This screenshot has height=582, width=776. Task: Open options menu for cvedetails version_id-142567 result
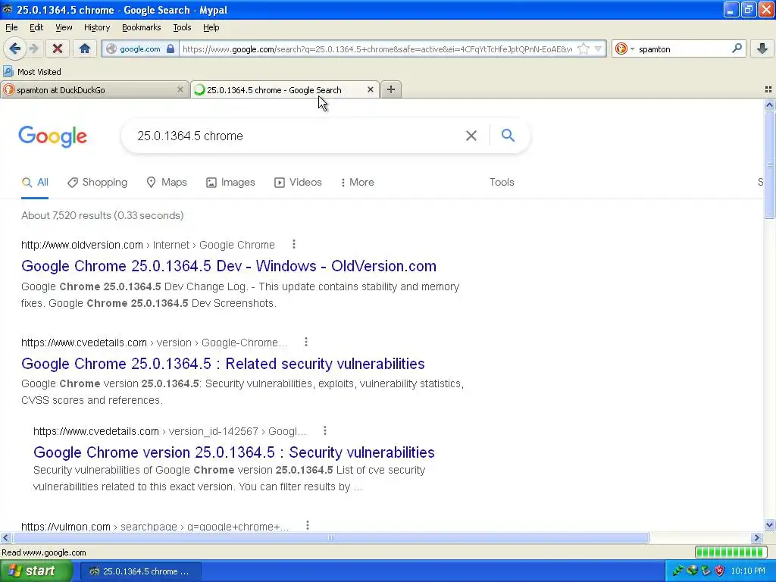tap(325, 430)
